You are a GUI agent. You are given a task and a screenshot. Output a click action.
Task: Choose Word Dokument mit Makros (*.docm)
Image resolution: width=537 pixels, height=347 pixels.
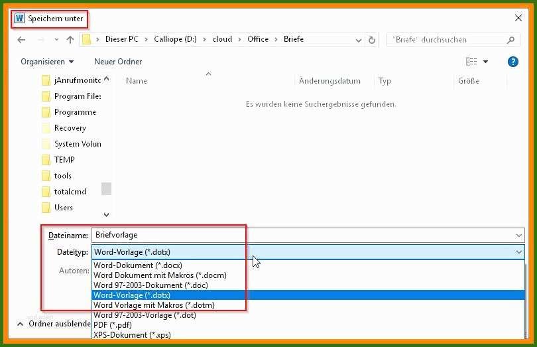click(x=308, y=275)
